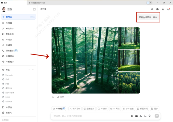Open the 抖音 bookmark
Screen dimensions: 173x122
click(5, 84)
